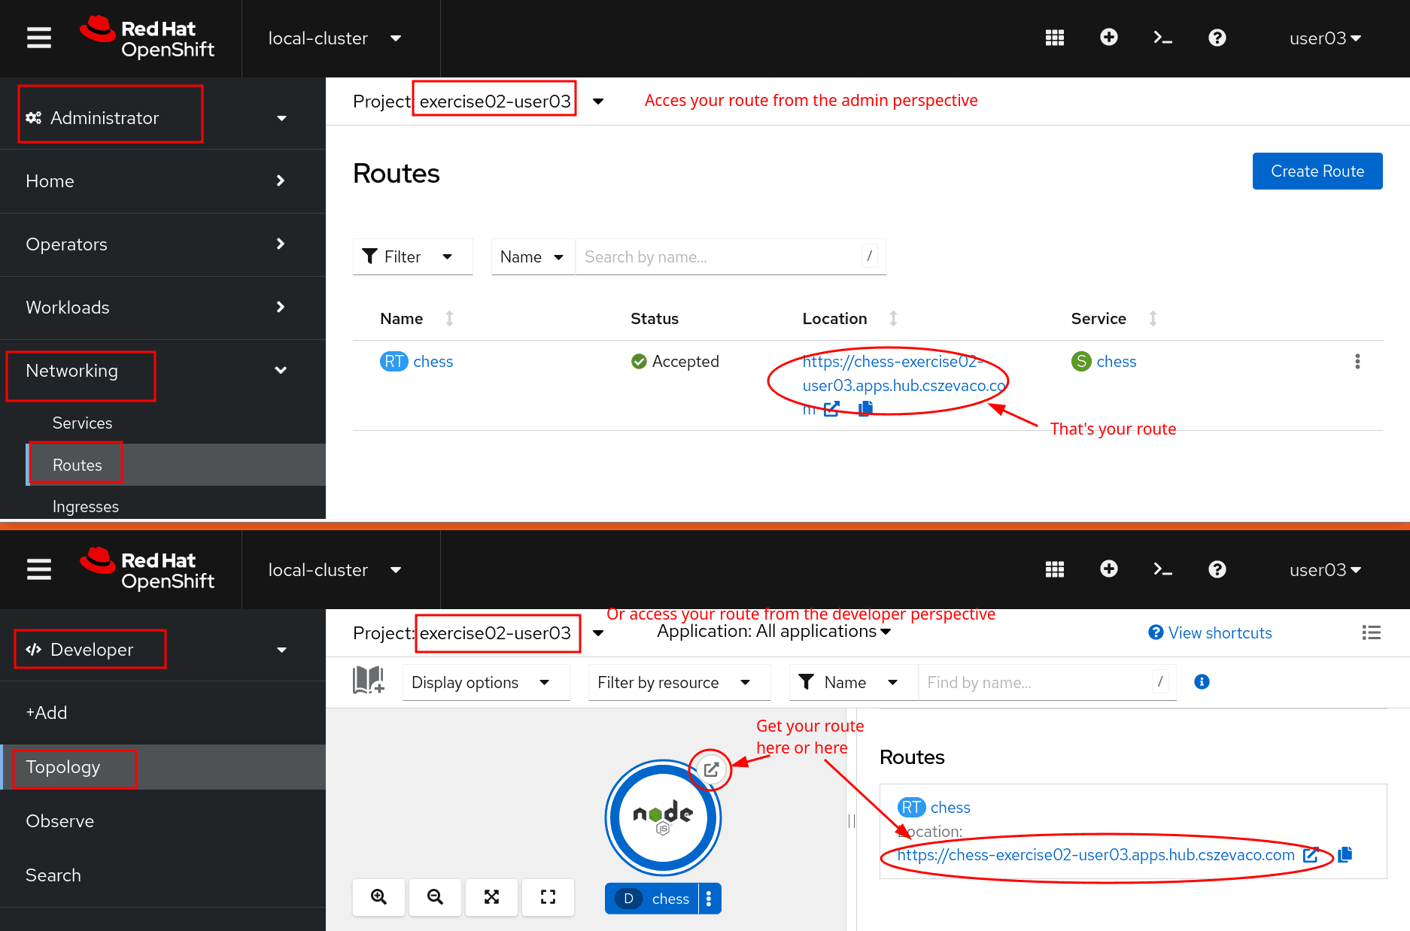Screen dimensions: 1410x931
Task: Open chess service link in Routes table
Action: pos(1117,362)
